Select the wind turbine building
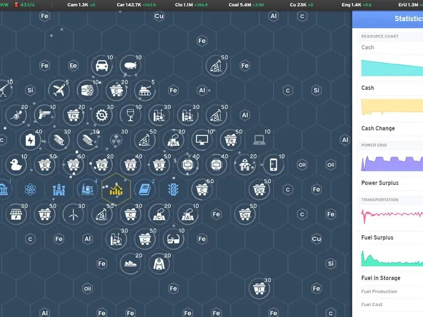The height and width of the screenshot is (317, 423). [73, 214]
